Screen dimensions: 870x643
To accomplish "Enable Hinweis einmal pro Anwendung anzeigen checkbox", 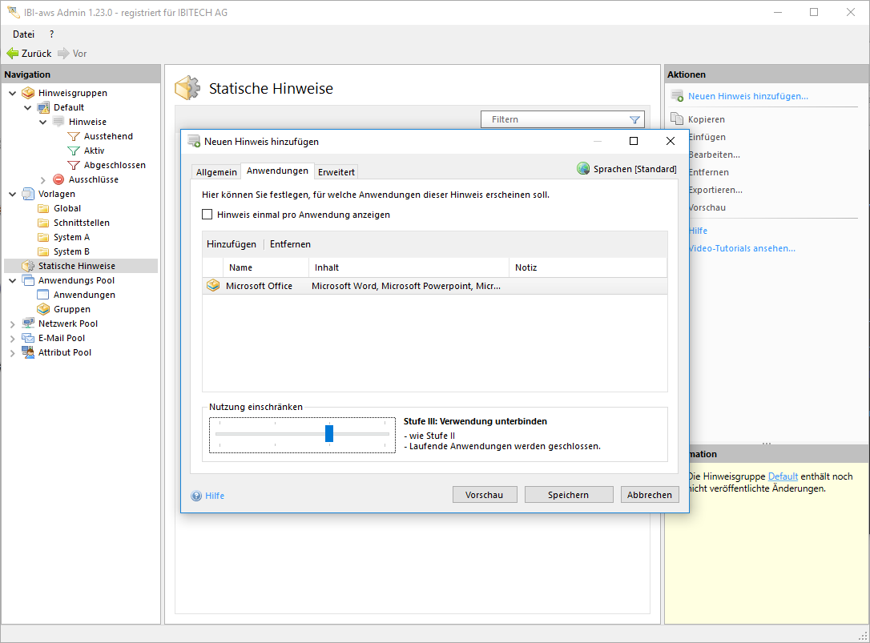I will [x=207, y=215].
